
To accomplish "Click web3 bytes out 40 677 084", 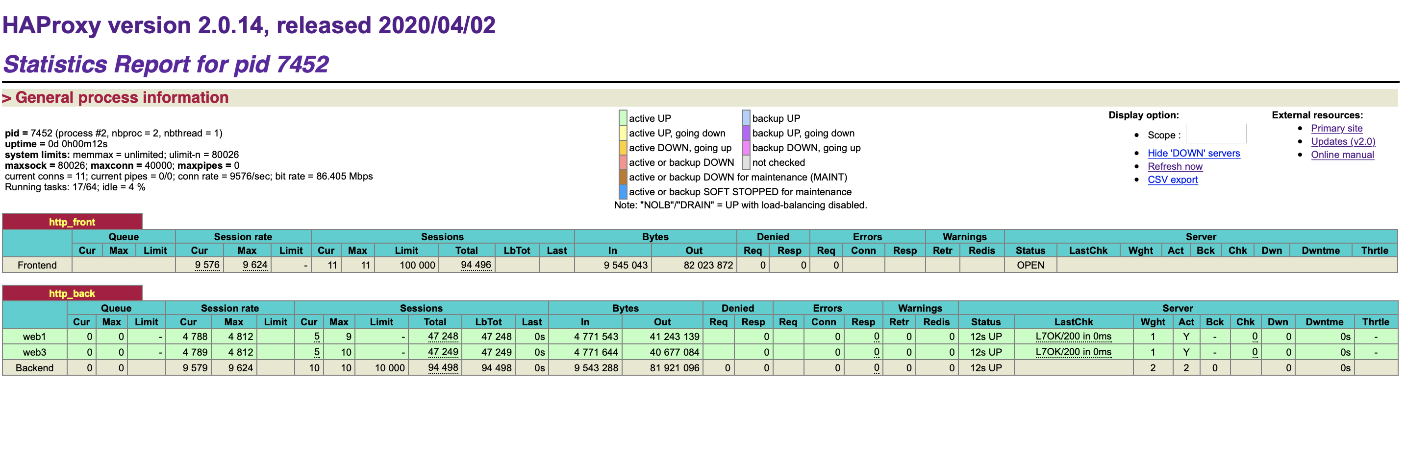I will pos(674,352).
